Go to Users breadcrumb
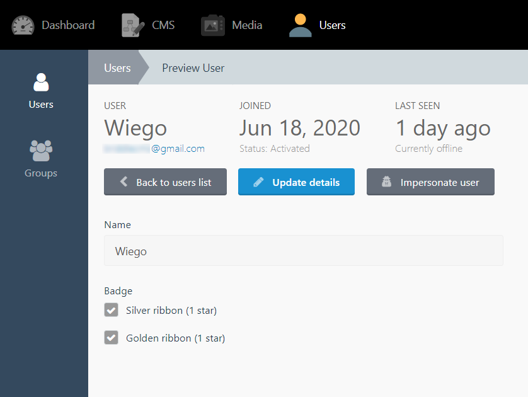The width and height of the screenshot is (528, 397). tap(117, 68)
